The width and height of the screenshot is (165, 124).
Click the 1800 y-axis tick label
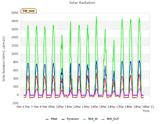point(15,21)
